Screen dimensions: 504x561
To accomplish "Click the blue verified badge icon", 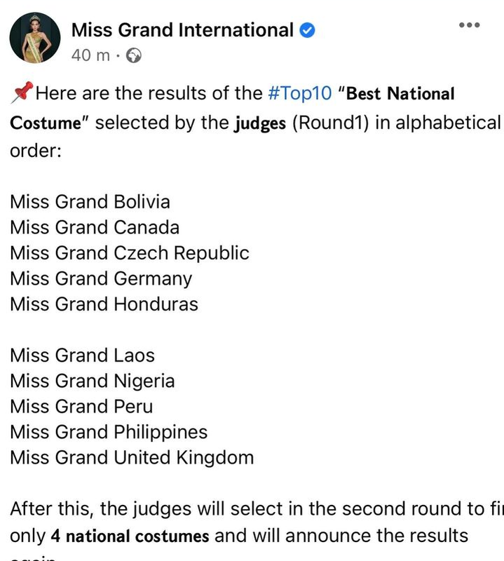I will point(307,30).
